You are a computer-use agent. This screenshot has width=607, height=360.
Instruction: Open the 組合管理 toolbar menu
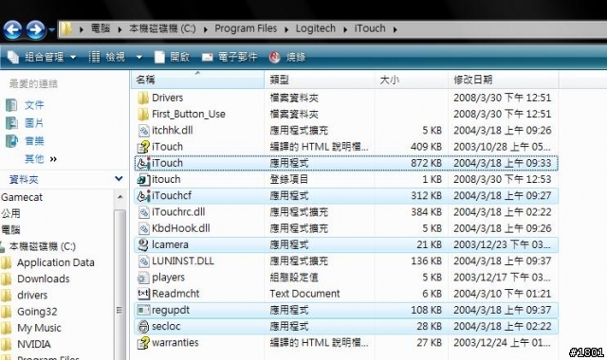point(42,57)
